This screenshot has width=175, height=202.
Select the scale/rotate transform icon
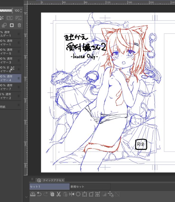(85, 194)
